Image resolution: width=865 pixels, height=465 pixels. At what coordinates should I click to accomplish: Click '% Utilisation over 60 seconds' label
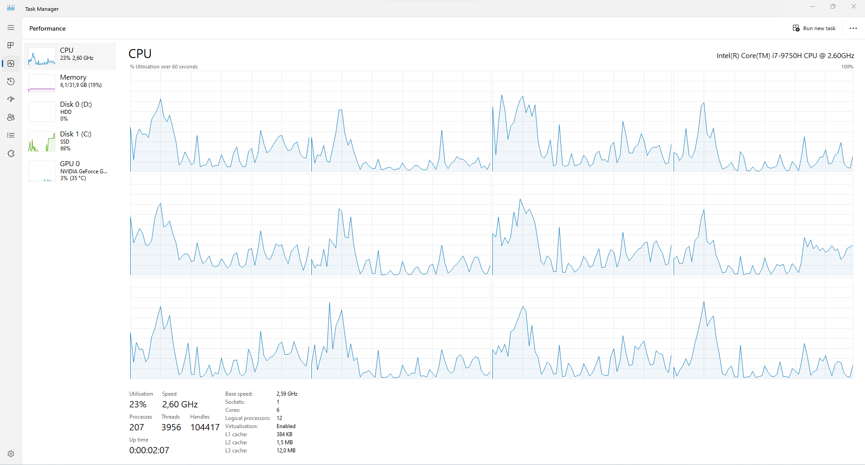(x=164, y=67)
